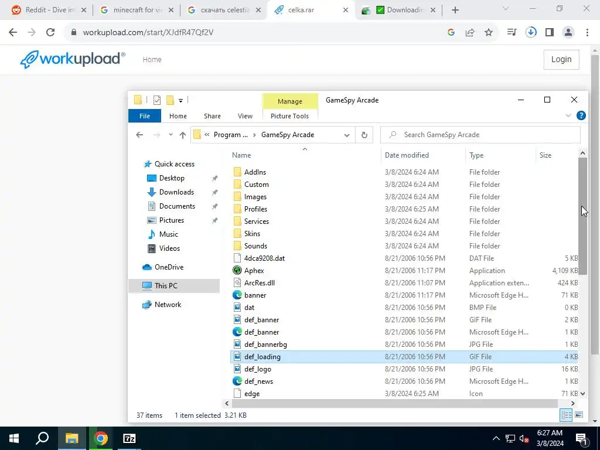This screenshot has width=600, height=450.
Task: Switch to large thumbnails view icon
Action: (579, 415)
